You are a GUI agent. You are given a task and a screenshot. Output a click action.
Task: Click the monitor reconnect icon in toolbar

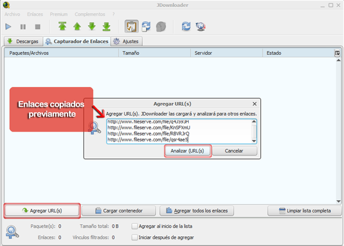coord(201,27)
